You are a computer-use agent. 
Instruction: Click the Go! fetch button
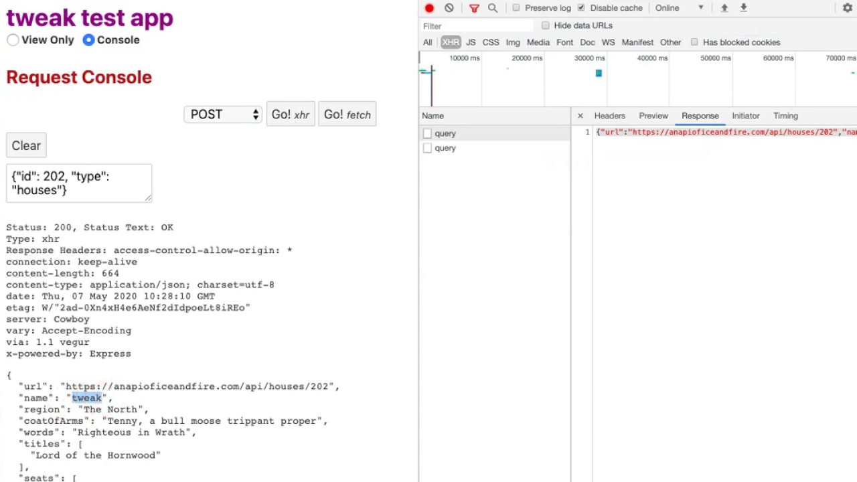click(x=347, y=114)
